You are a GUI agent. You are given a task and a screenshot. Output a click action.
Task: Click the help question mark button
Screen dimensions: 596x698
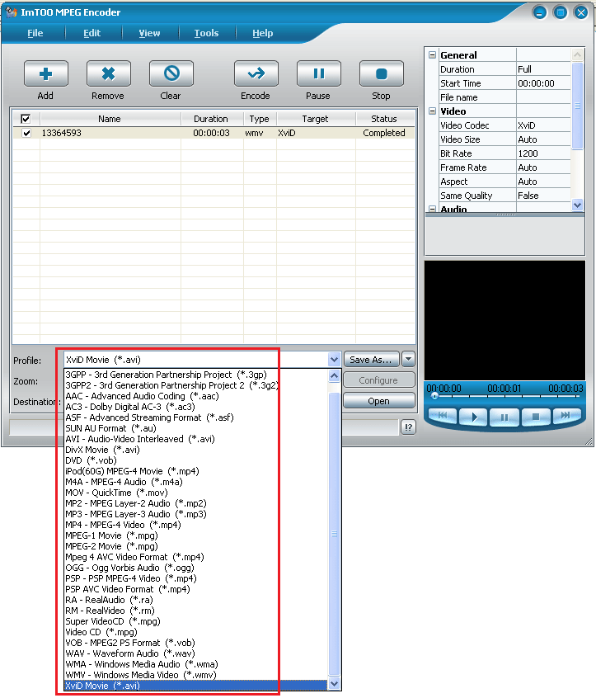408,427
